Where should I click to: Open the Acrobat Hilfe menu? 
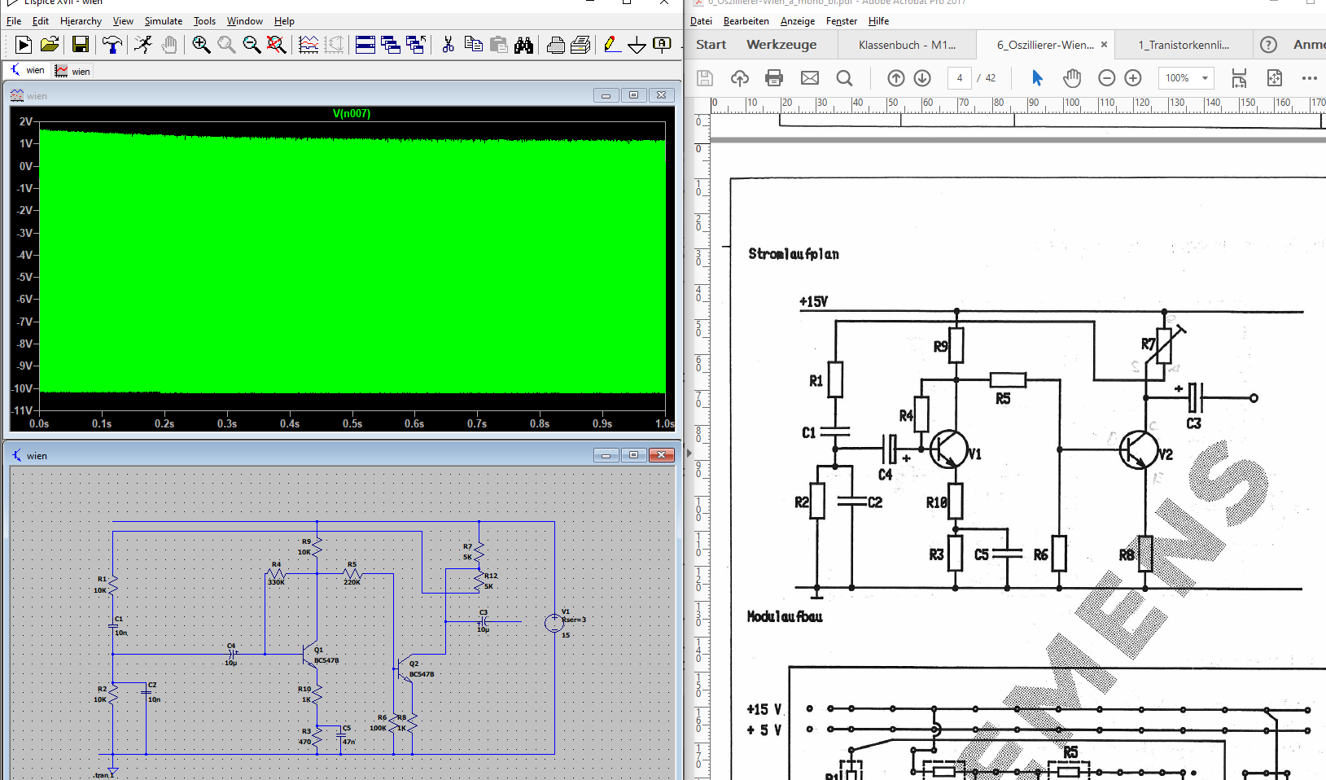pos(878,21)
